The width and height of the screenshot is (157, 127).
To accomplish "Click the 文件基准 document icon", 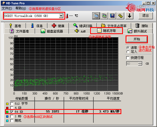I will click(x=12, y=31).
